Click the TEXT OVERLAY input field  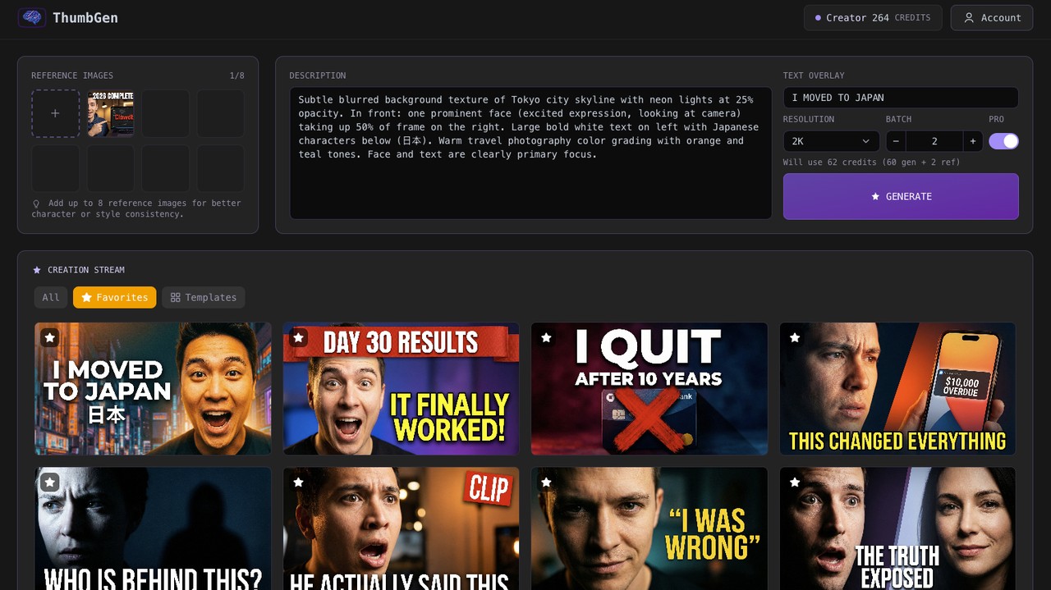(900, 97)
